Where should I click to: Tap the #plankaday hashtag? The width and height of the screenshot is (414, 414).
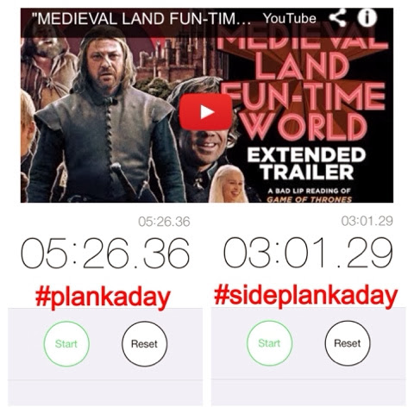pyautogui.click(x=103, y=298)
